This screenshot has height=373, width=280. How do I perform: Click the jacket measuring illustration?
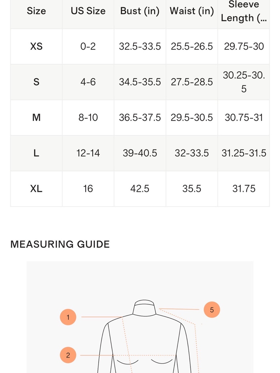pos(140,317)
